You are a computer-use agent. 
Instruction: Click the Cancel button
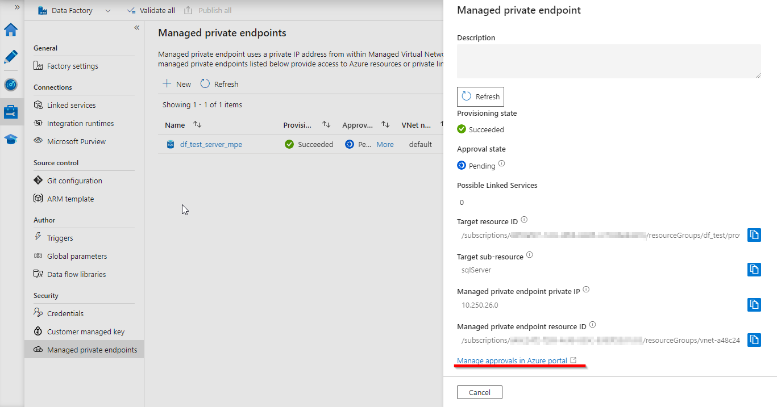pos(480,392)
